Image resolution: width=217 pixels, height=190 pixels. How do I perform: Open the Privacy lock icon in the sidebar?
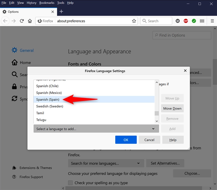[x=14, y=87]
